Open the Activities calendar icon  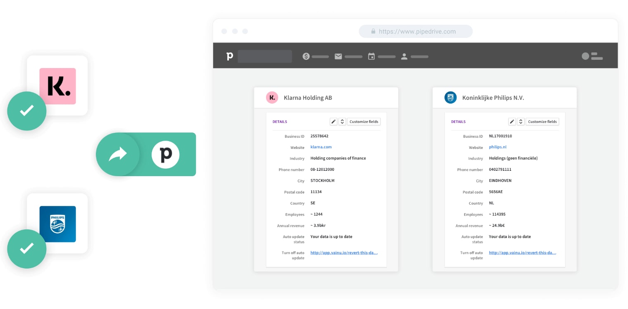pyautogui.click(x=371, y=57)
